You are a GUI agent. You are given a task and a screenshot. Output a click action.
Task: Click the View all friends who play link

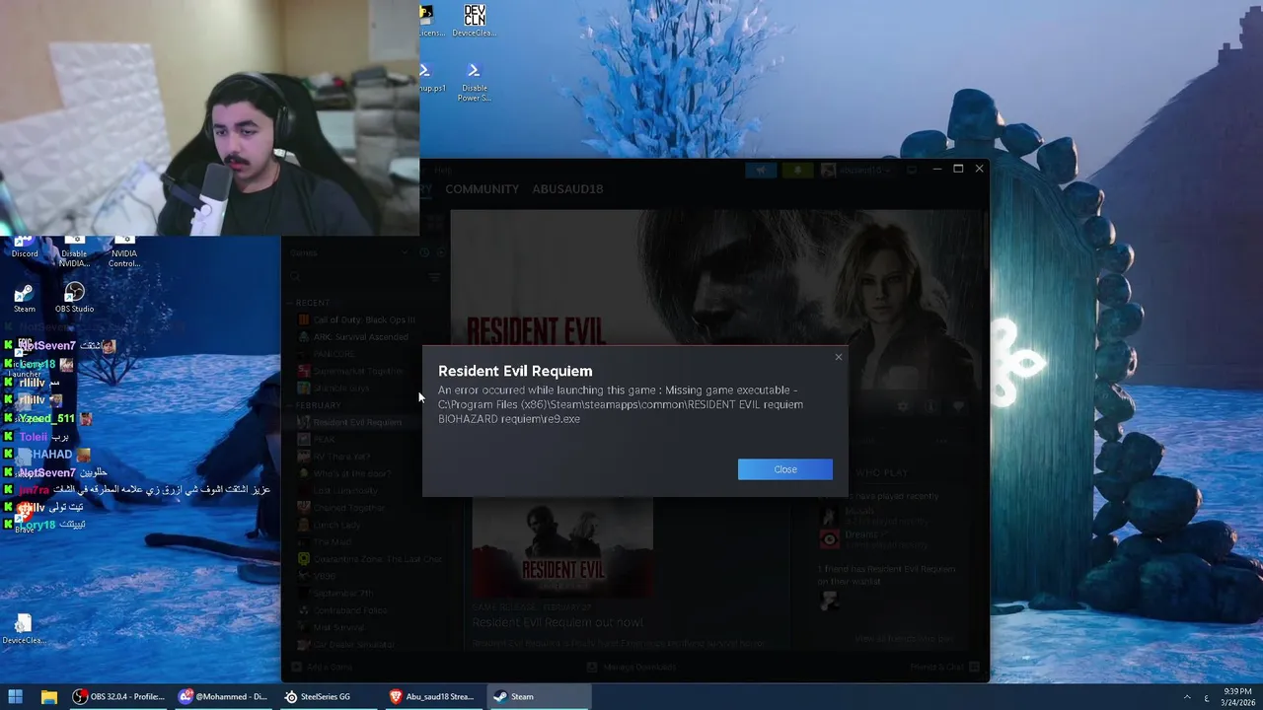click(x=904, y=639)
